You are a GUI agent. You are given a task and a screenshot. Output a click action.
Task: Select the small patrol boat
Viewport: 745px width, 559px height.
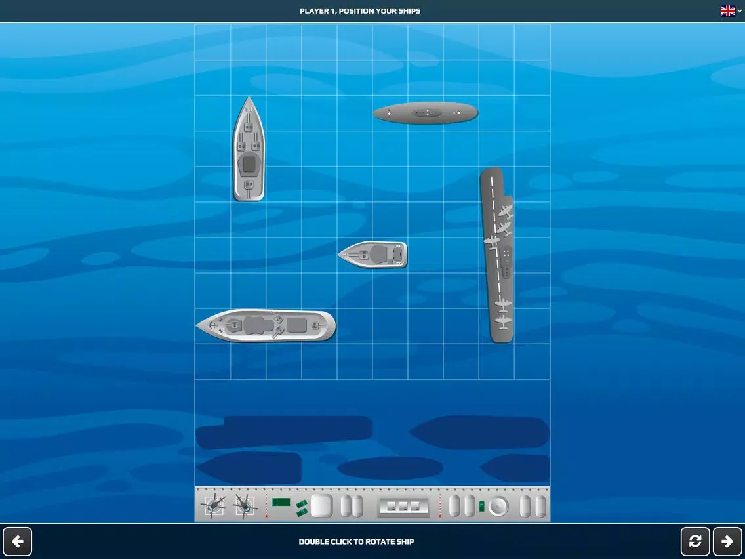click(373, 255)
